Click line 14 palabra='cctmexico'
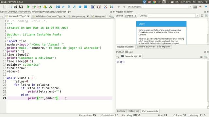The height and width of the screenshot is (117, 209). [24, 65]
